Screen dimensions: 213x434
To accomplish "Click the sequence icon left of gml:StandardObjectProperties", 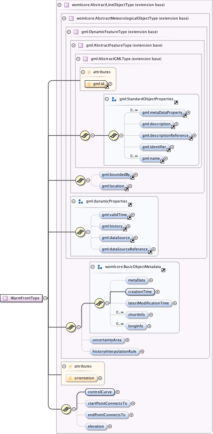I will (x=85, y=135).
